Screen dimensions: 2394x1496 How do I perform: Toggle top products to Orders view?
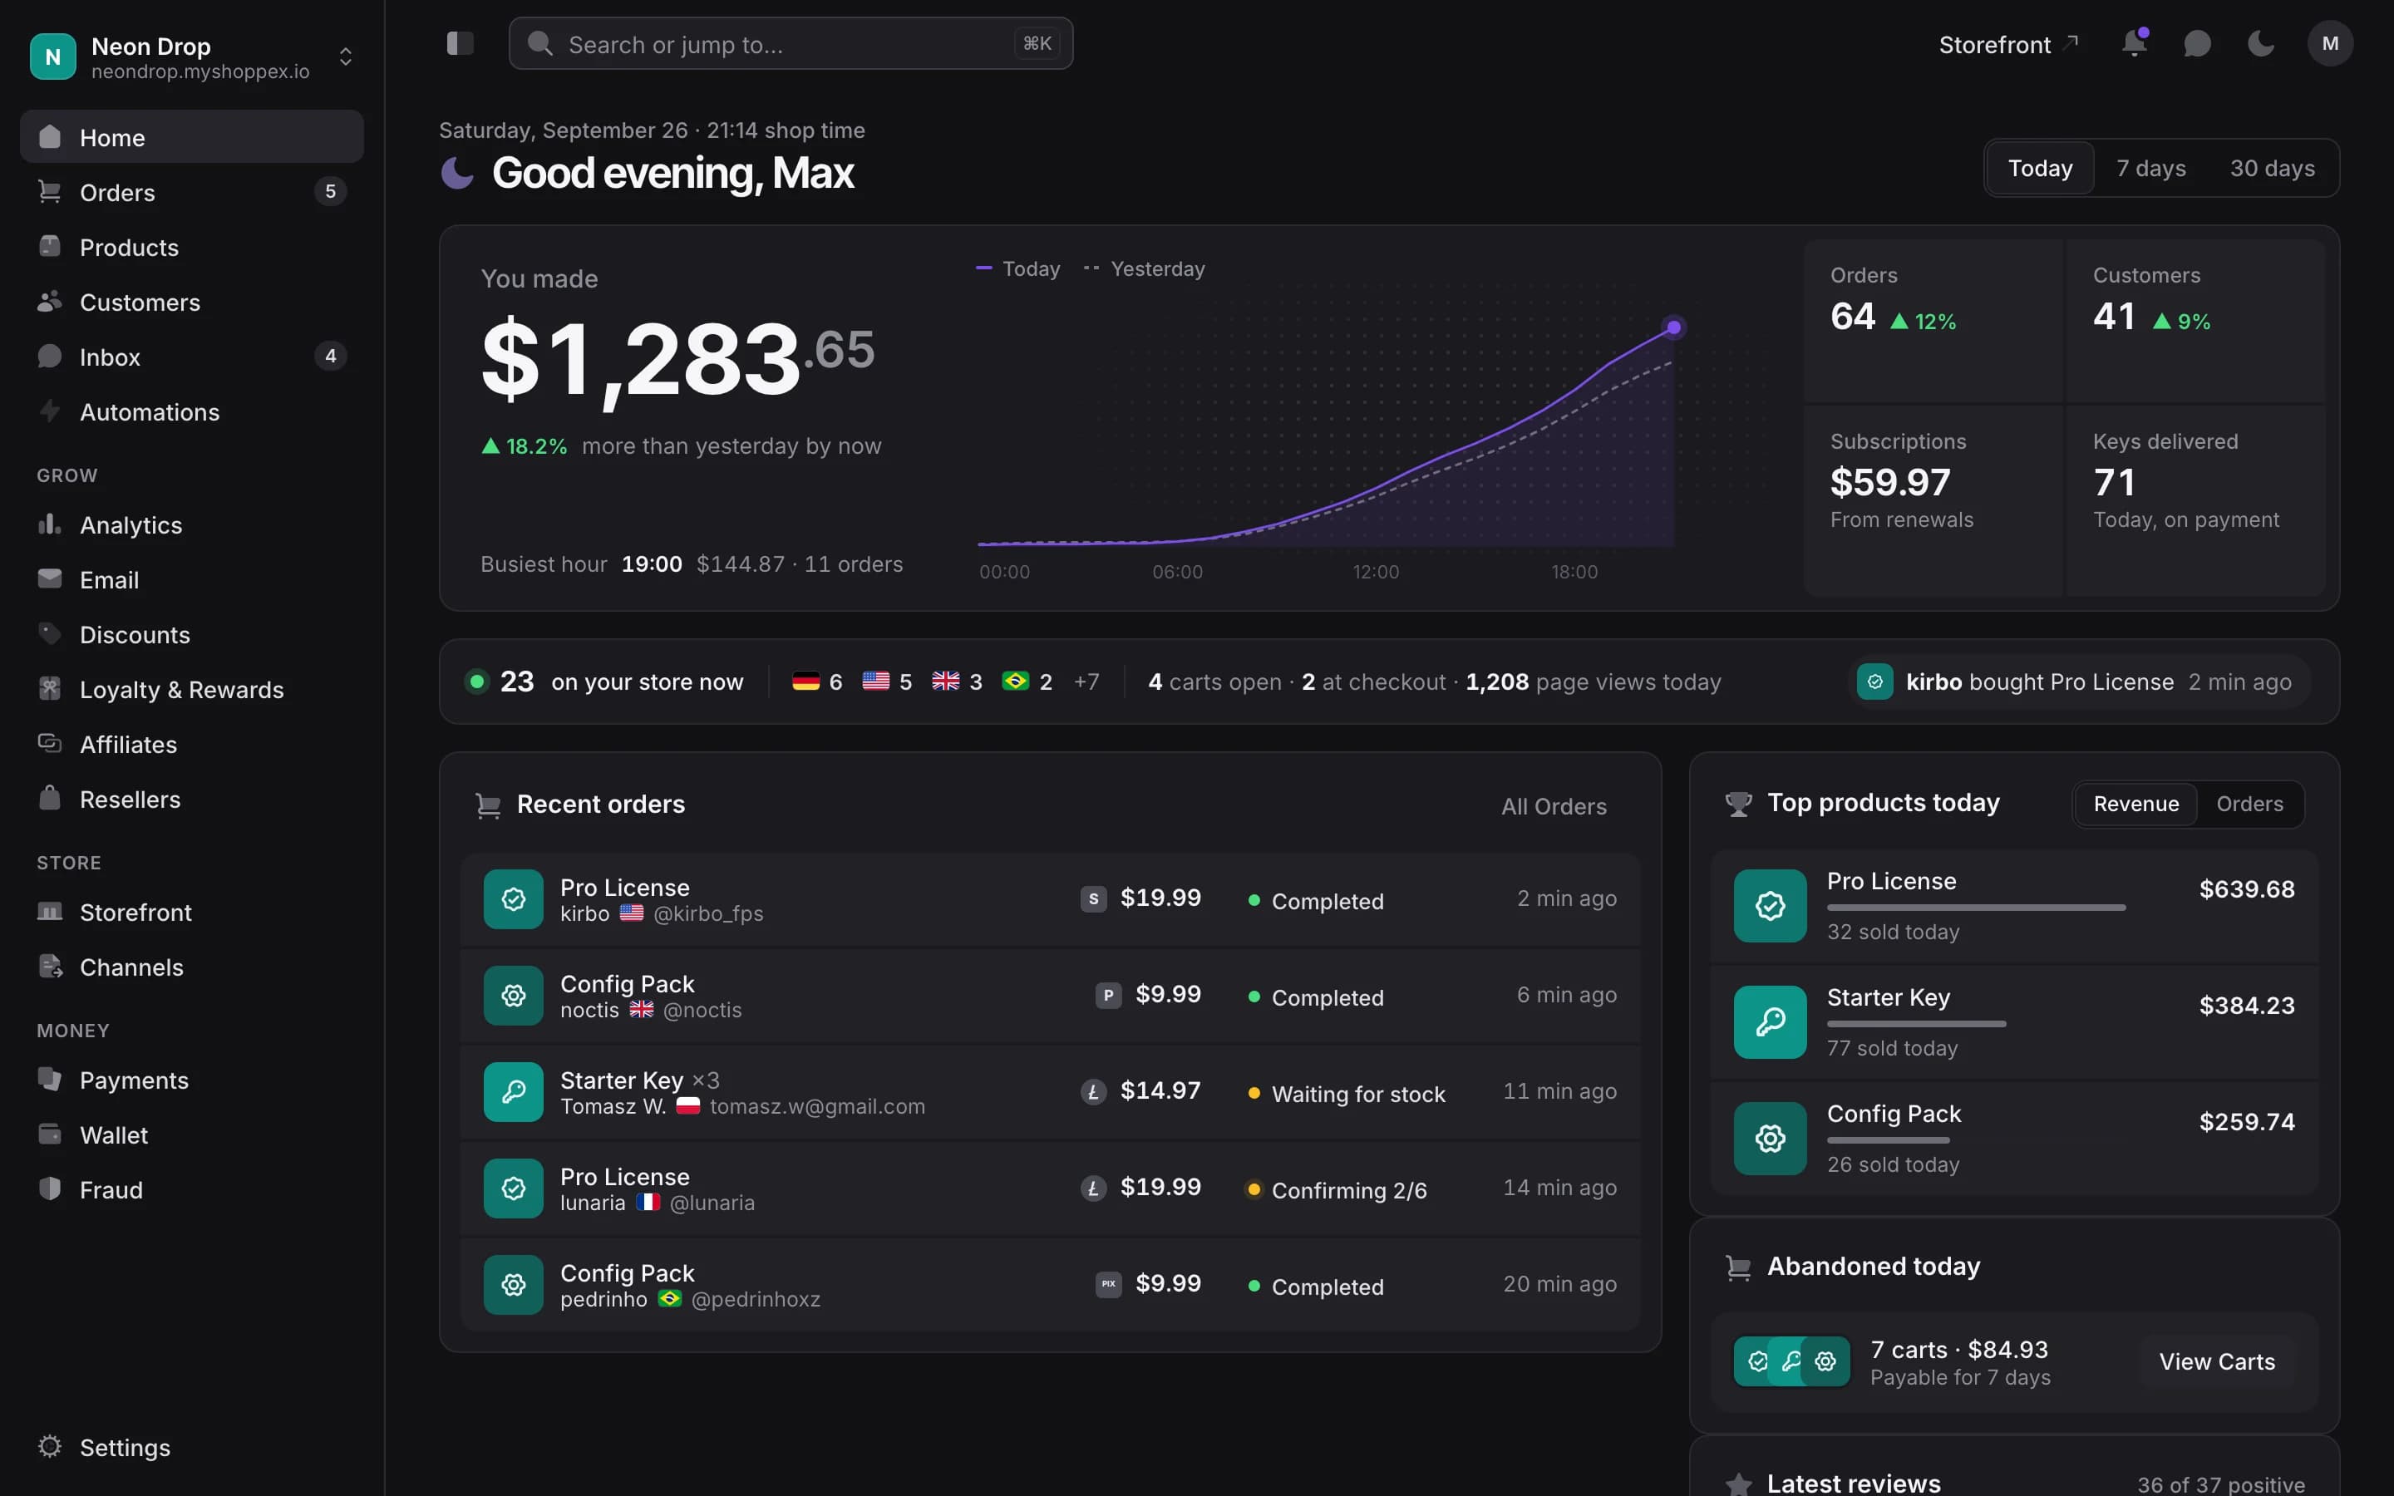[x=2249, y=804]
